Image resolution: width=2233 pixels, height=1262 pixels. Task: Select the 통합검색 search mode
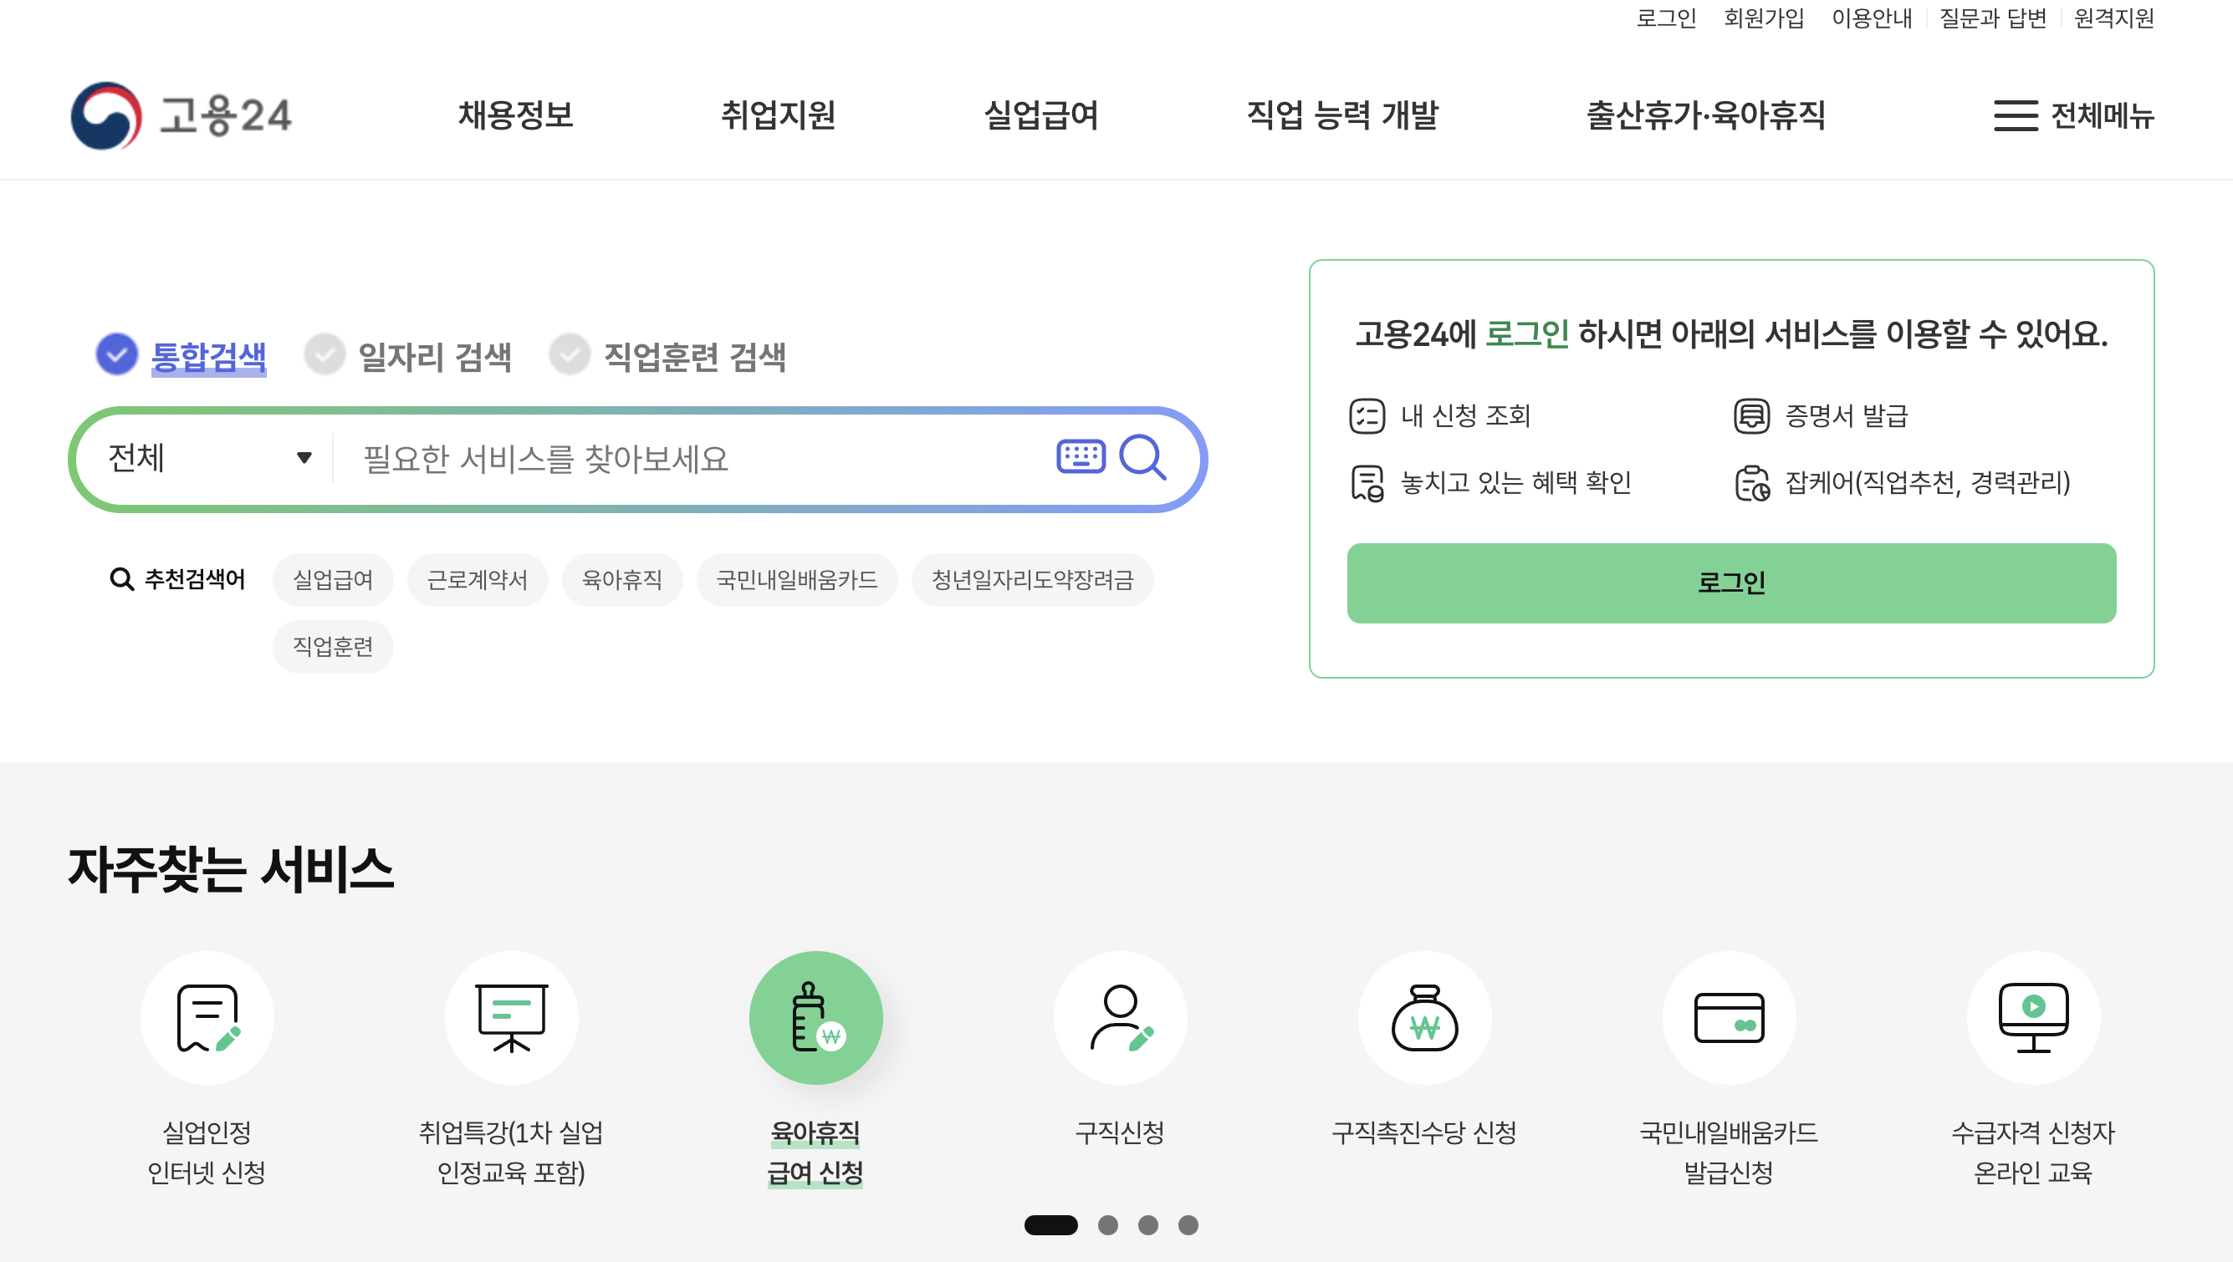pos(181,355)
